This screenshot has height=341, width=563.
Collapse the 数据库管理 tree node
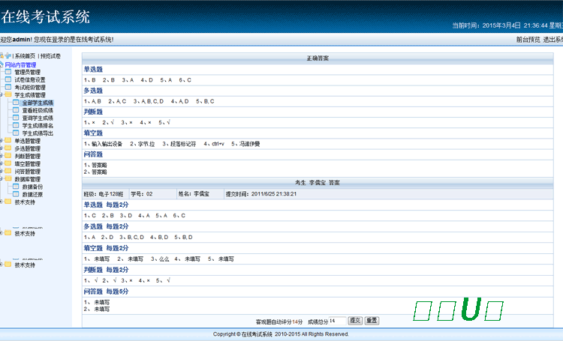coord(1,178)
